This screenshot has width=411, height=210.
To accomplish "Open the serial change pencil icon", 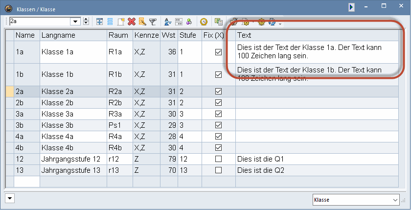I will tap(142, 22).
